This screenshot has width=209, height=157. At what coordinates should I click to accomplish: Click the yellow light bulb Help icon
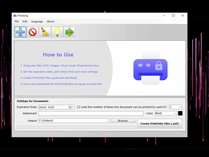click(57, 32)
